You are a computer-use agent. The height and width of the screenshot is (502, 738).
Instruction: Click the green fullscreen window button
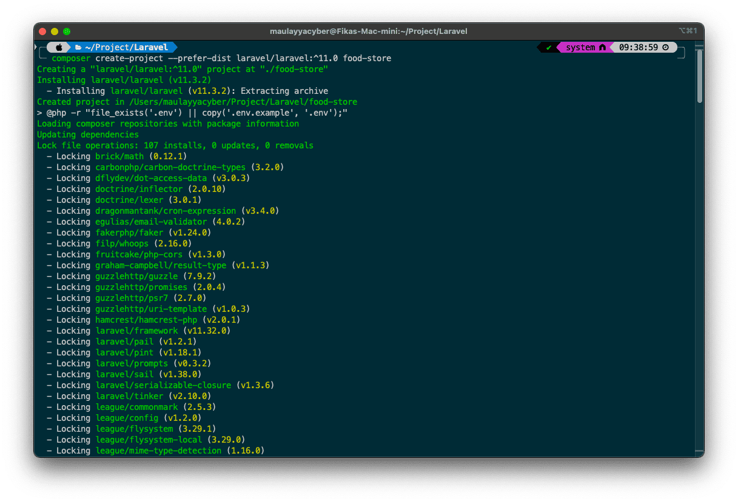click(x=67, y=31)
